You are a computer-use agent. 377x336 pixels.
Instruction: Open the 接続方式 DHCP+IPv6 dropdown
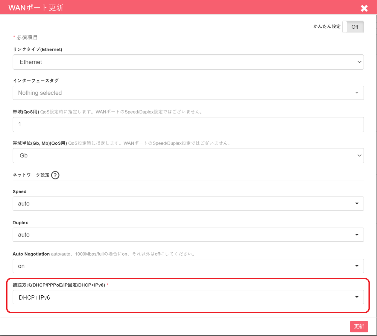point(188,297)
